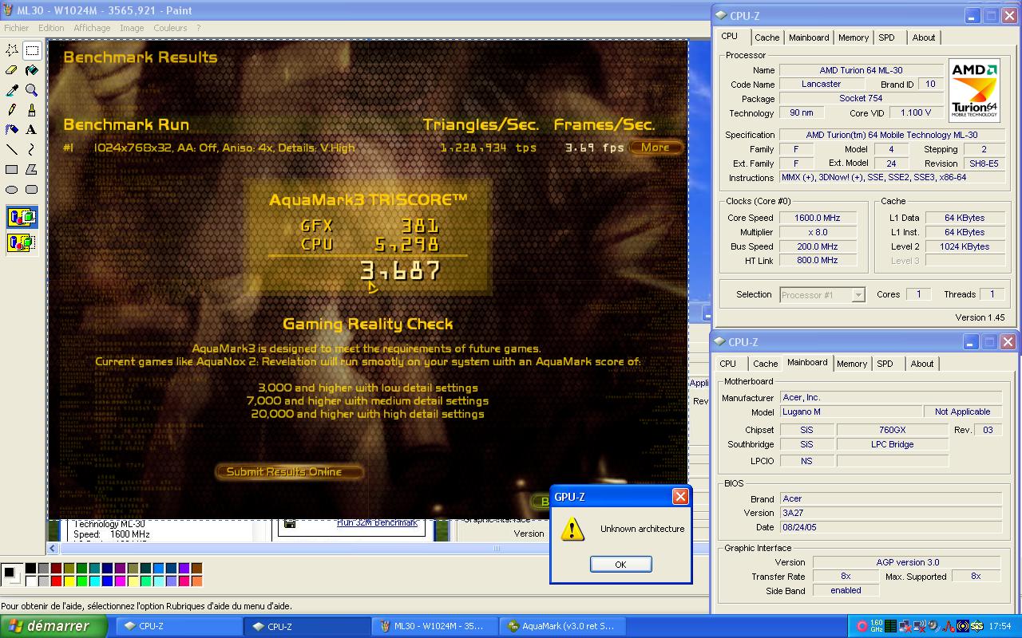
Task: Click the '760GX' chipset value
Action: pos(892,430)
